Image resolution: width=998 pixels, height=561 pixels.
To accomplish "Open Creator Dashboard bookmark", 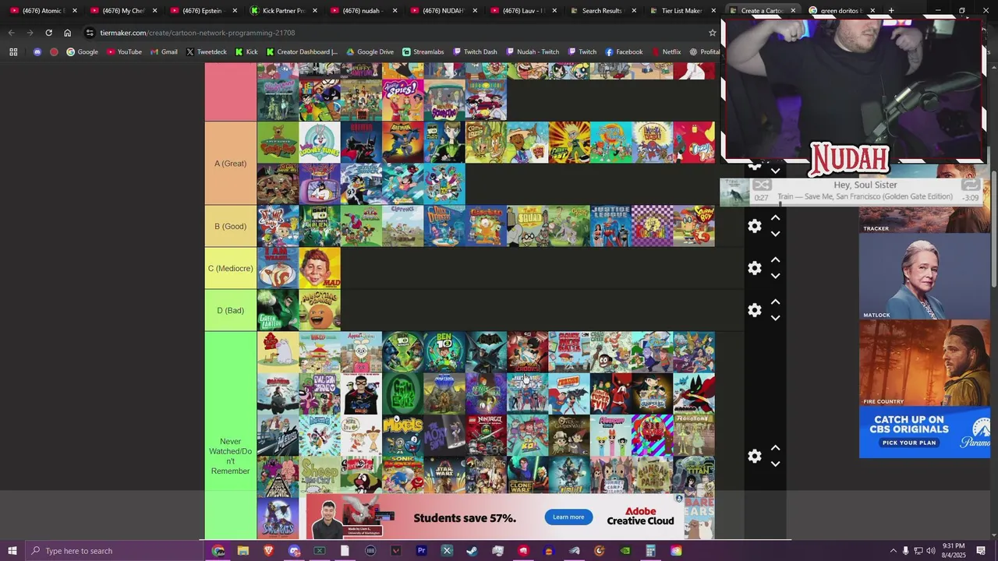I will coord(302,52).
